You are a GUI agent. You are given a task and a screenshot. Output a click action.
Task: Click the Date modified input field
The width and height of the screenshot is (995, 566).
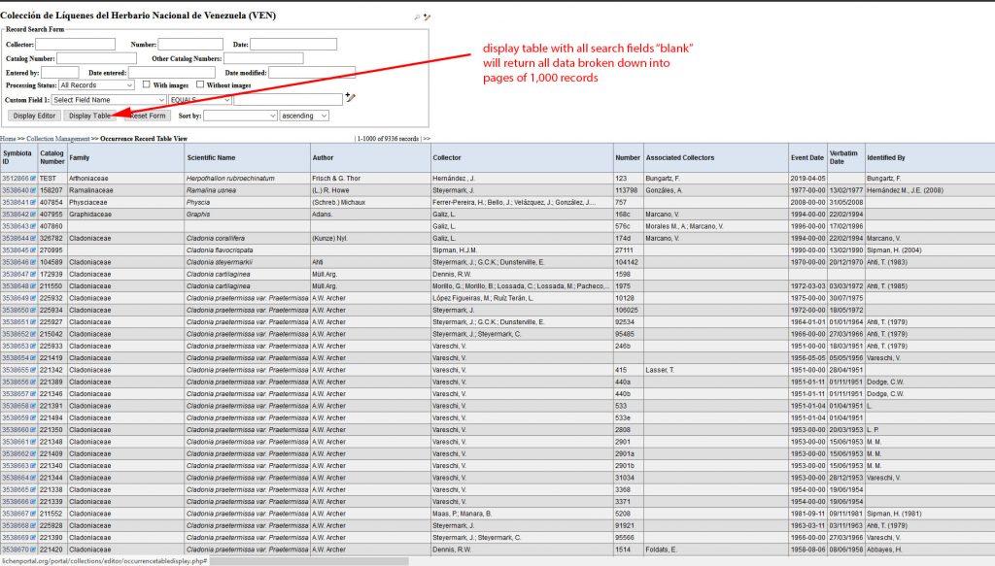click(x=312, y=73)
